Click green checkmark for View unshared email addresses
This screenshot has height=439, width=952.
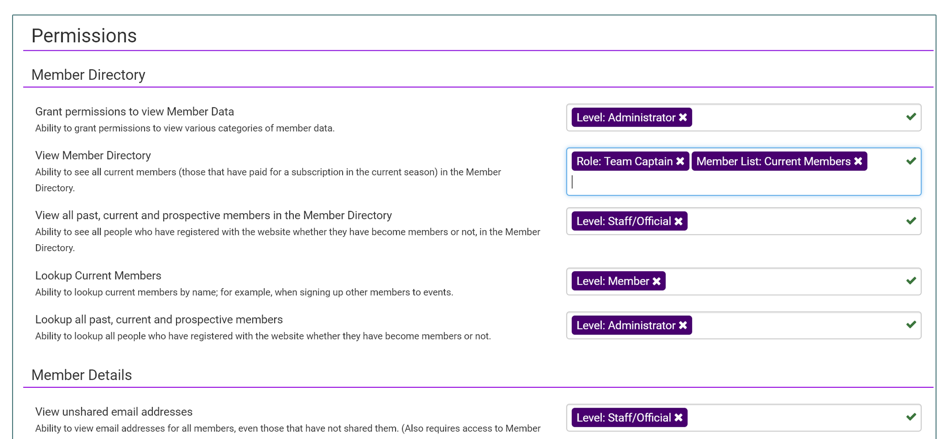coord(911,417)
